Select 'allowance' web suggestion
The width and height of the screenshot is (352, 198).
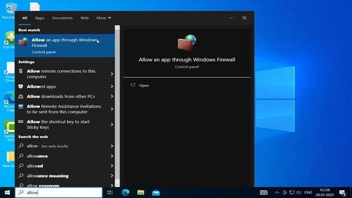coord(65,156)
